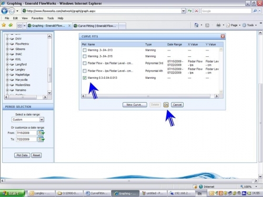Click Cancel in Curve Fits dialog
Image resolution: width=263 pixels, height=197 pixels.
(x=177, y=105)
